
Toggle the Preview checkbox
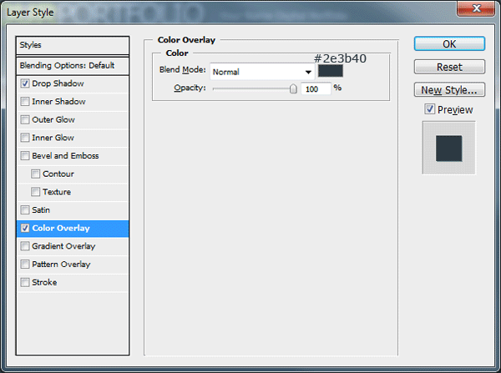pos(429,109)
